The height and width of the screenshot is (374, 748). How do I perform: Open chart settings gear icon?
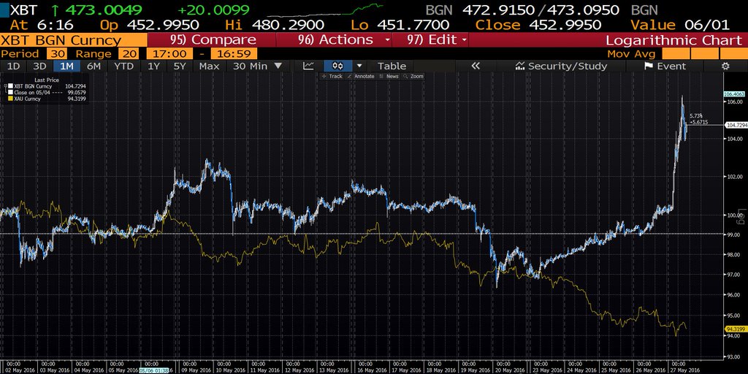pyautogui.click(x=725, y=66)
